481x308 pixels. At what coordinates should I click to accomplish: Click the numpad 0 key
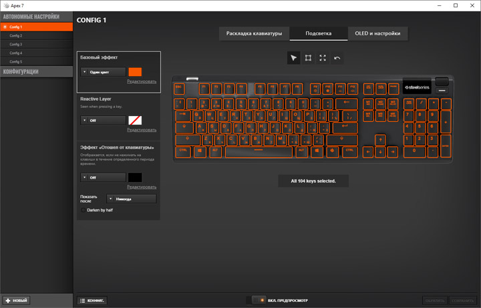pyautogui.click(x=414, y=152)
